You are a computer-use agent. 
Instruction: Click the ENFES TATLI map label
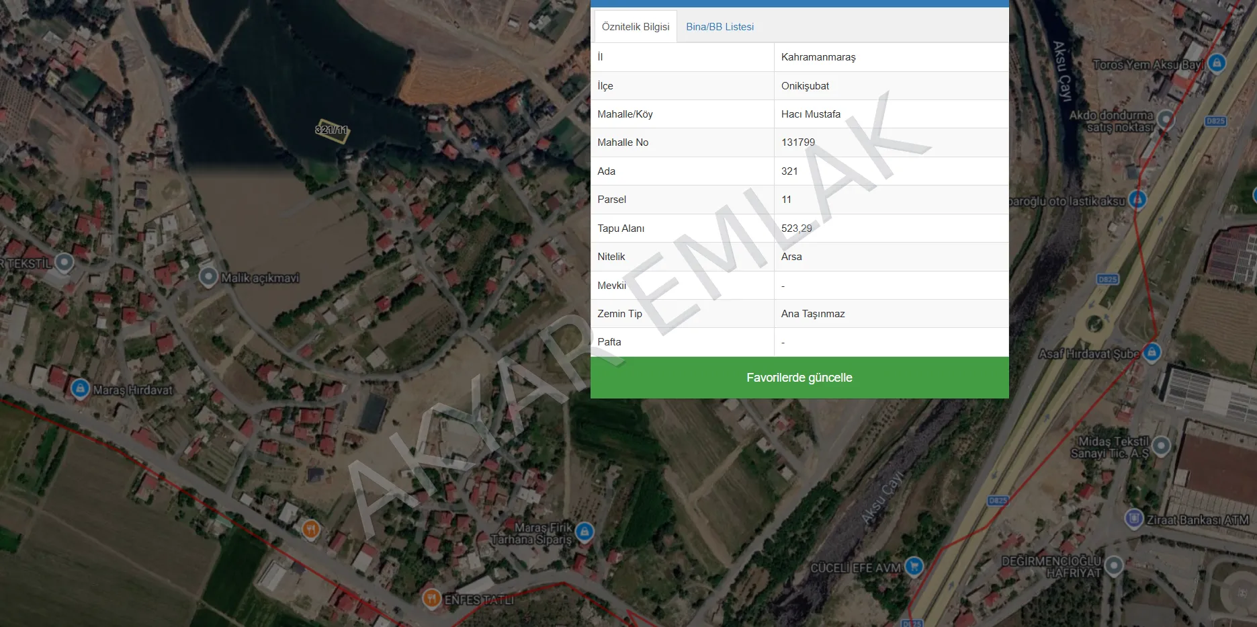(x=479, y=599)
